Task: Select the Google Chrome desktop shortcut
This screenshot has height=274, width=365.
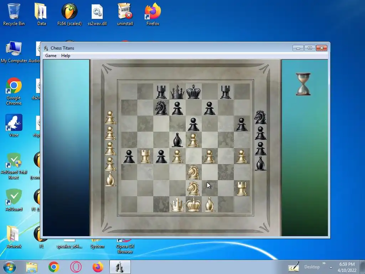Action: (x=14, y=91)
